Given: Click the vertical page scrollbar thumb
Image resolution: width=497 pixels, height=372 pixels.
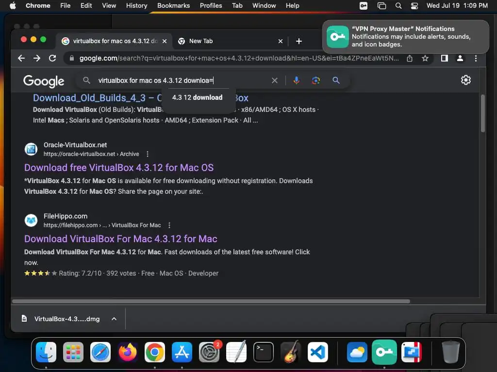Looking at the screenshot, I should [x=483, y=113].
